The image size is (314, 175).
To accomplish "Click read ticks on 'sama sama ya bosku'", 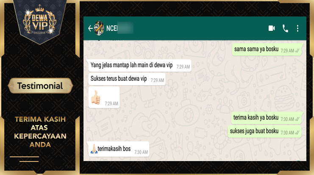I will click(x=297, y=51).
